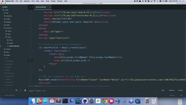186x105 pixels.
Task: Click the Find button
Action: (x=163, y=90)
